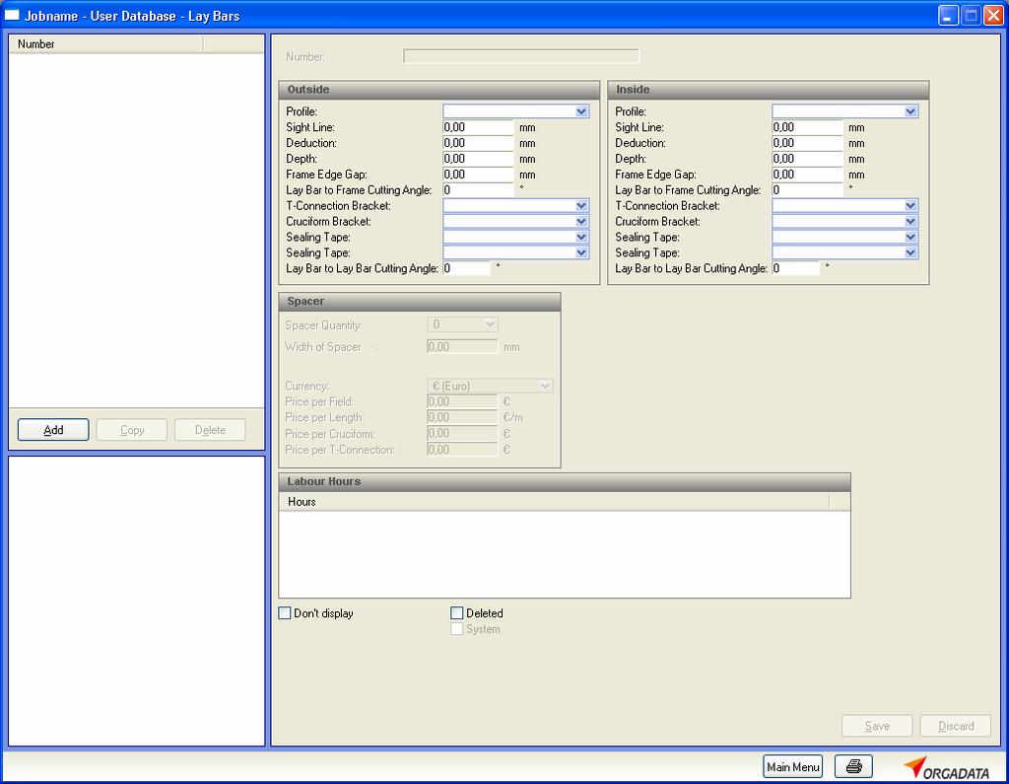The width and height of the screenshot is (1009, 784).
Task: Click Outside Lay Bar to Lay Bar Angle field
Action: pos(466,268)
